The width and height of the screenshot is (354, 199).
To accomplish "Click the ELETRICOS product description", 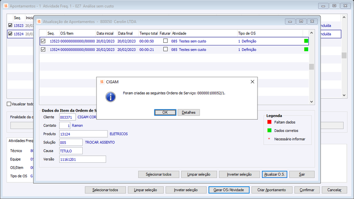I will (119, 134).
